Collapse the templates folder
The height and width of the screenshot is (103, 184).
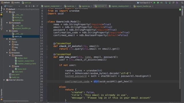click(7, 53)
